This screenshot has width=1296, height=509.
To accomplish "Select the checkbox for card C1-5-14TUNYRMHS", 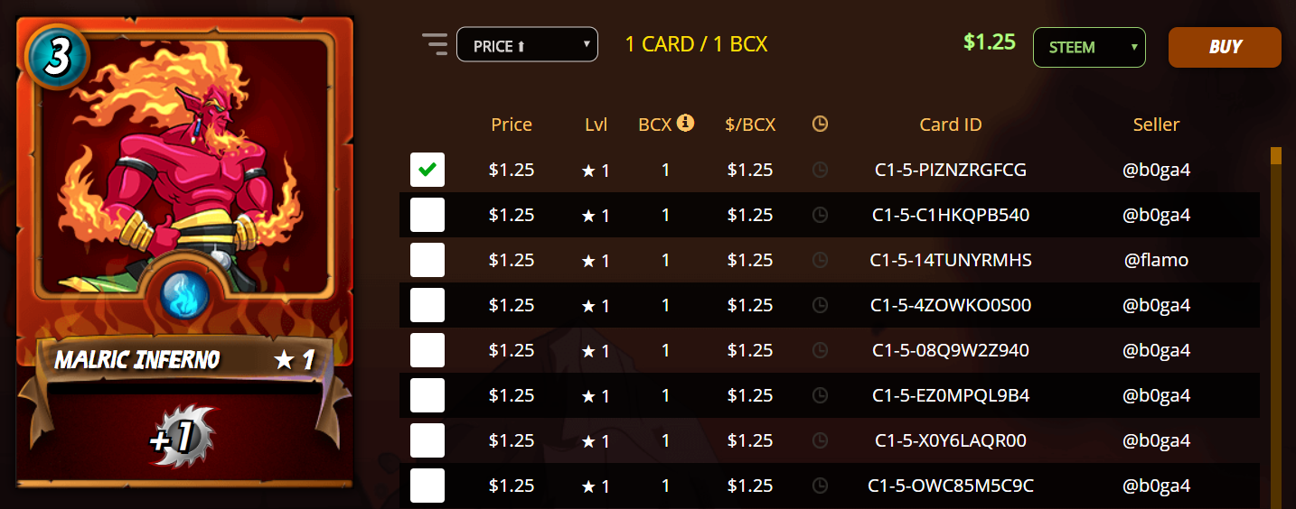I will pos(427,260).
